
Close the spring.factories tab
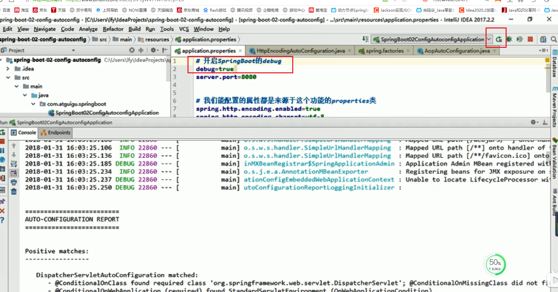(x=408, y=51)
